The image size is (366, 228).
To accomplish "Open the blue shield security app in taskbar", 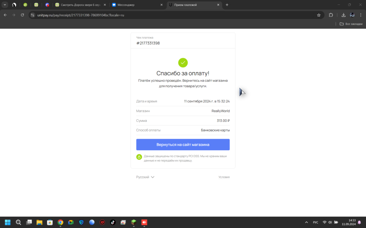I will tap(81, 223).
